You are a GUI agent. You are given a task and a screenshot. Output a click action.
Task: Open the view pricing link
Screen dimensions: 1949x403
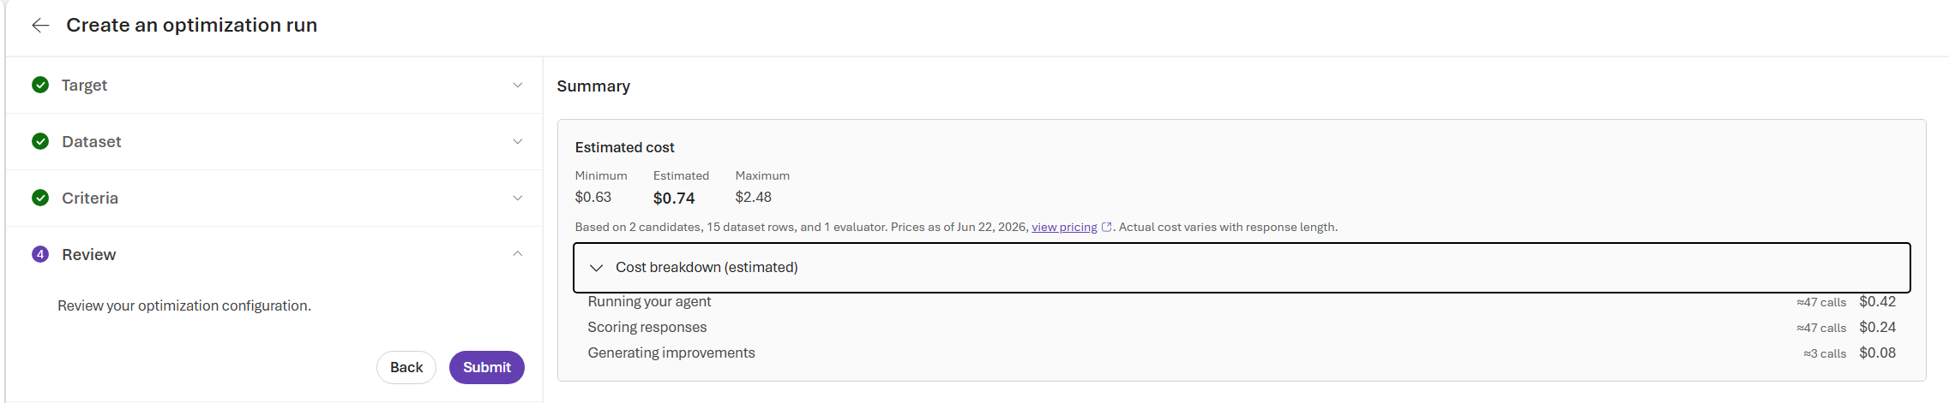[x=1064, y=228]
